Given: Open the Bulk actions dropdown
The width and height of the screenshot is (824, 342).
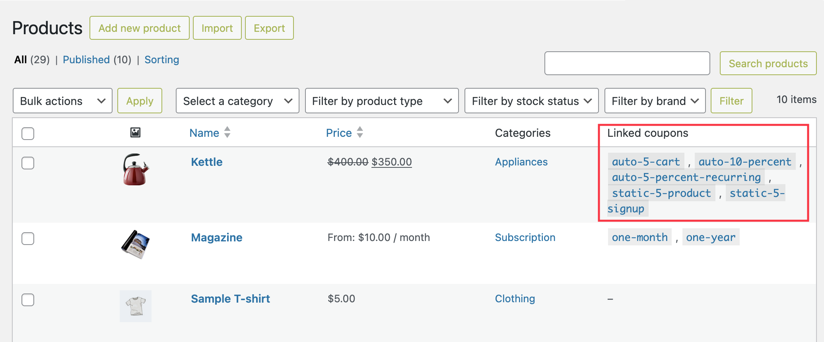Looking at the screenshot, I should (62, 101).
